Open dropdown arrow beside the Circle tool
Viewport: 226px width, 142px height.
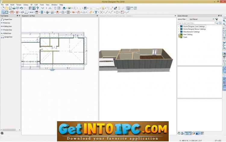[x=120, y=12]
